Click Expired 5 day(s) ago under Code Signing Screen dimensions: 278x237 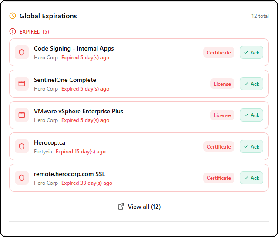tap(85, 58)
